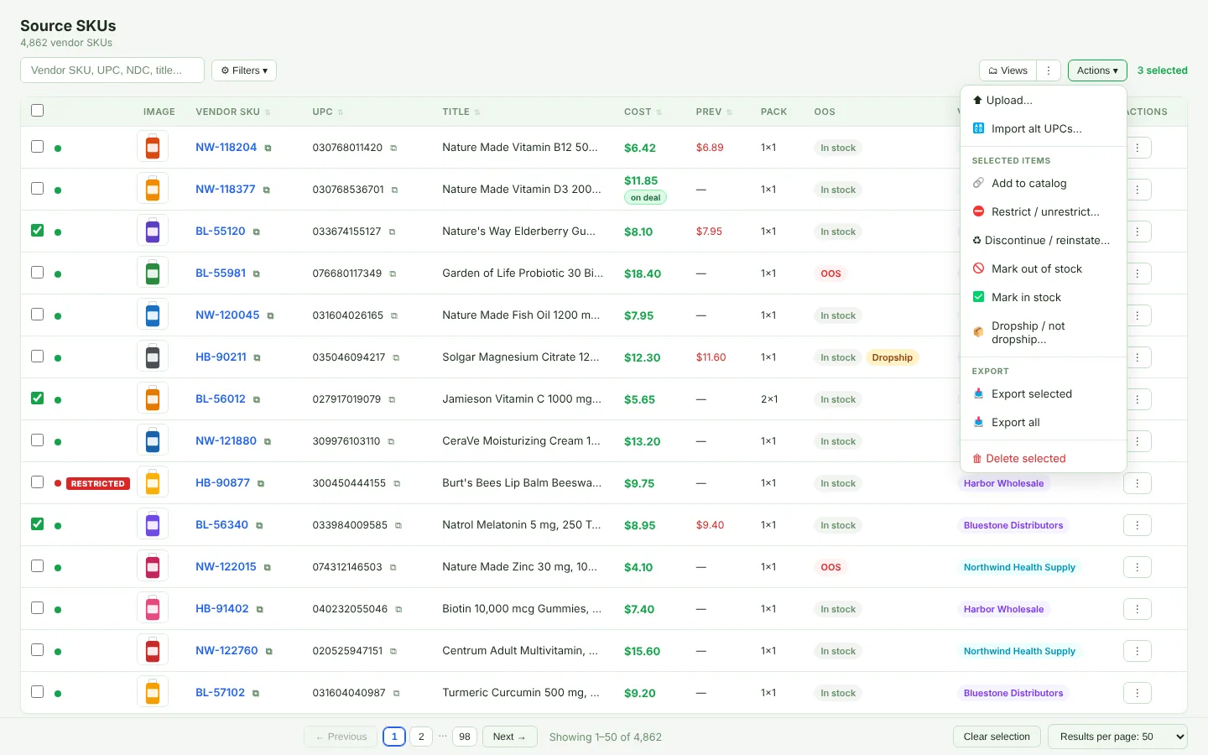Sort by the Vendor SKU column icon

pos(268,112)
